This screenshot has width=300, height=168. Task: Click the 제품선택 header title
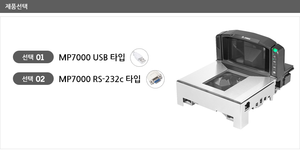point(16,6)
